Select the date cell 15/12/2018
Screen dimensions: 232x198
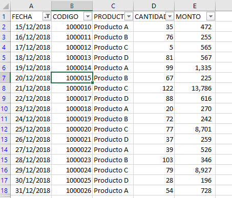coord(31,27)
